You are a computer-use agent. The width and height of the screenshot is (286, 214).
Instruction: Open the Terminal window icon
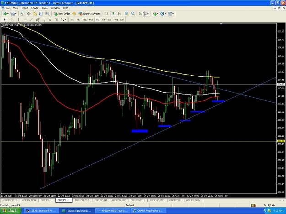click(x=41, y=14)
